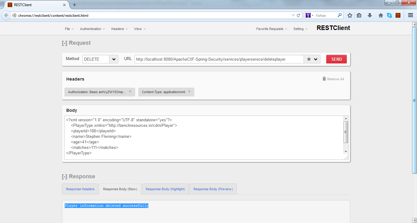Viewport: 417px width, 223px height.
Task: Open the Firefox downloads icon
Action: pos(370,15)
